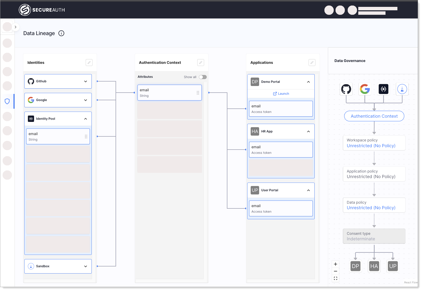The image size is (422, 291).
Task: Select the email attribute in Identity Pool
Action: (58, 136)
